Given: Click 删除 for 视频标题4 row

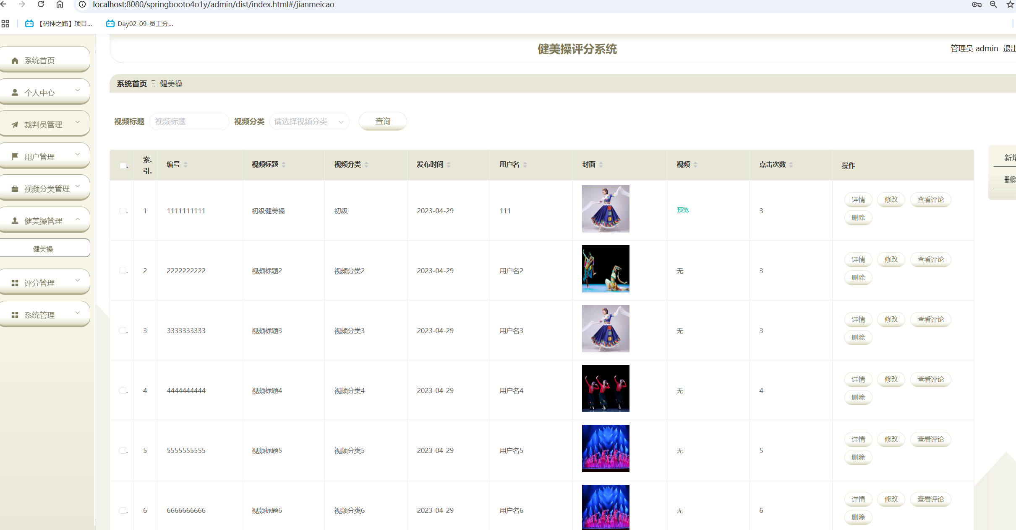Looking at the screenshot, I should [x=858, y=398].
